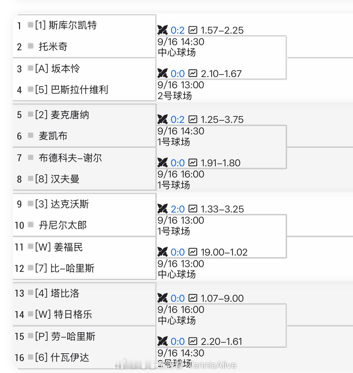Click head-to-head swords icon for 斯库尔凯特 vs 托米奇
This screenshot has width=353, height=373.
coord(163,30)
